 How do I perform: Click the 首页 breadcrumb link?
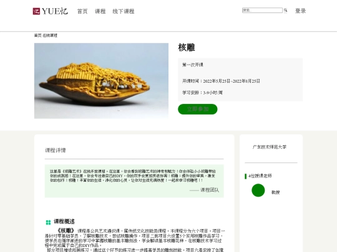37,35
